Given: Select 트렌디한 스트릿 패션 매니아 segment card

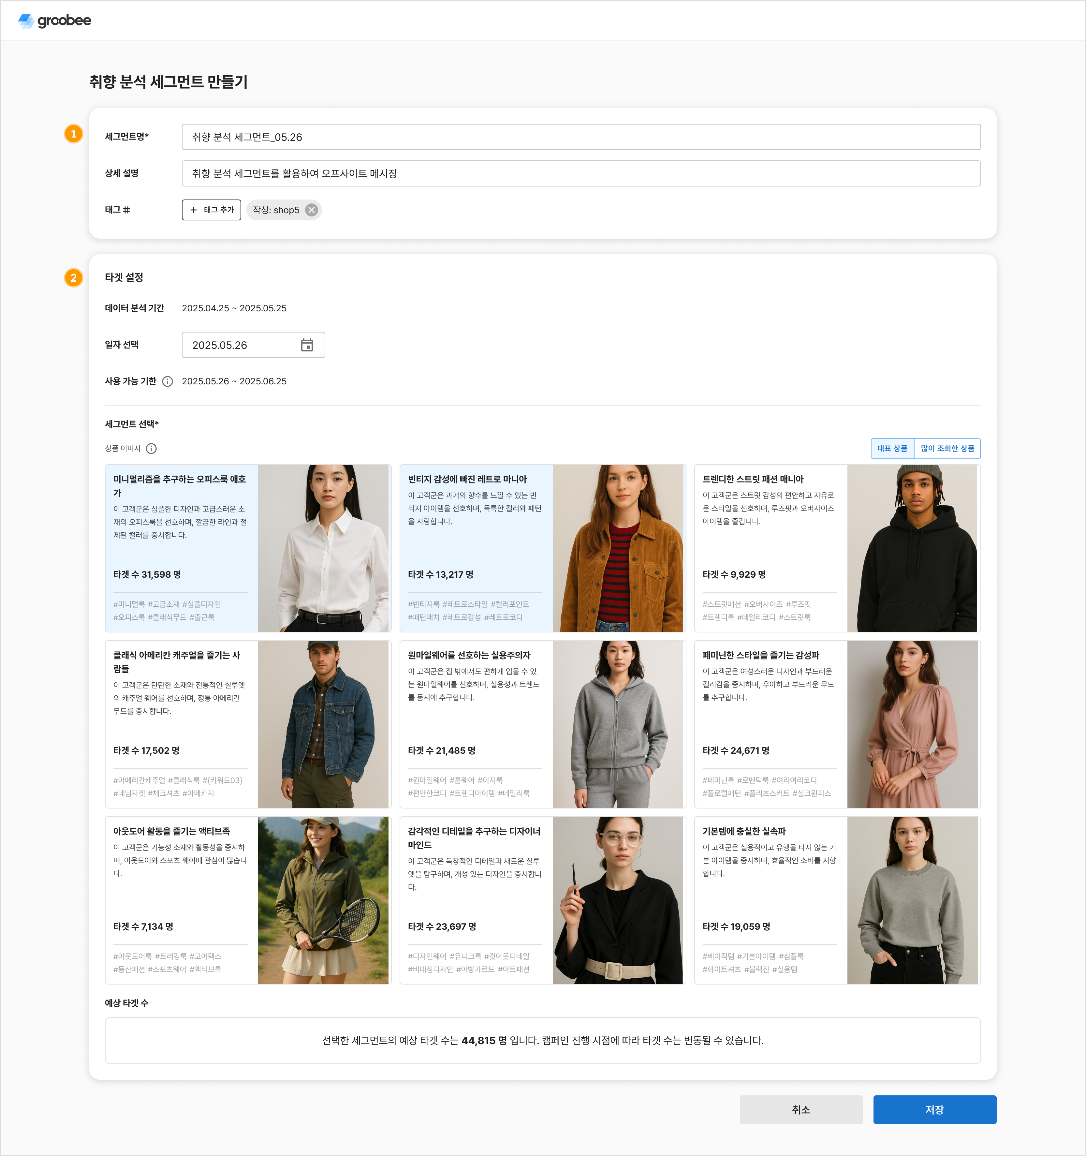Looking at the screenshot, I should point(837,548).
